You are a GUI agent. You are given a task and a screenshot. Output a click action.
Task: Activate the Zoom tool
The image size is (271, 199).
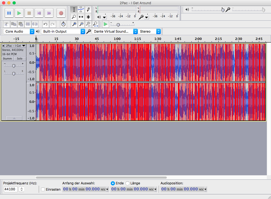click(x=74, y=17)
